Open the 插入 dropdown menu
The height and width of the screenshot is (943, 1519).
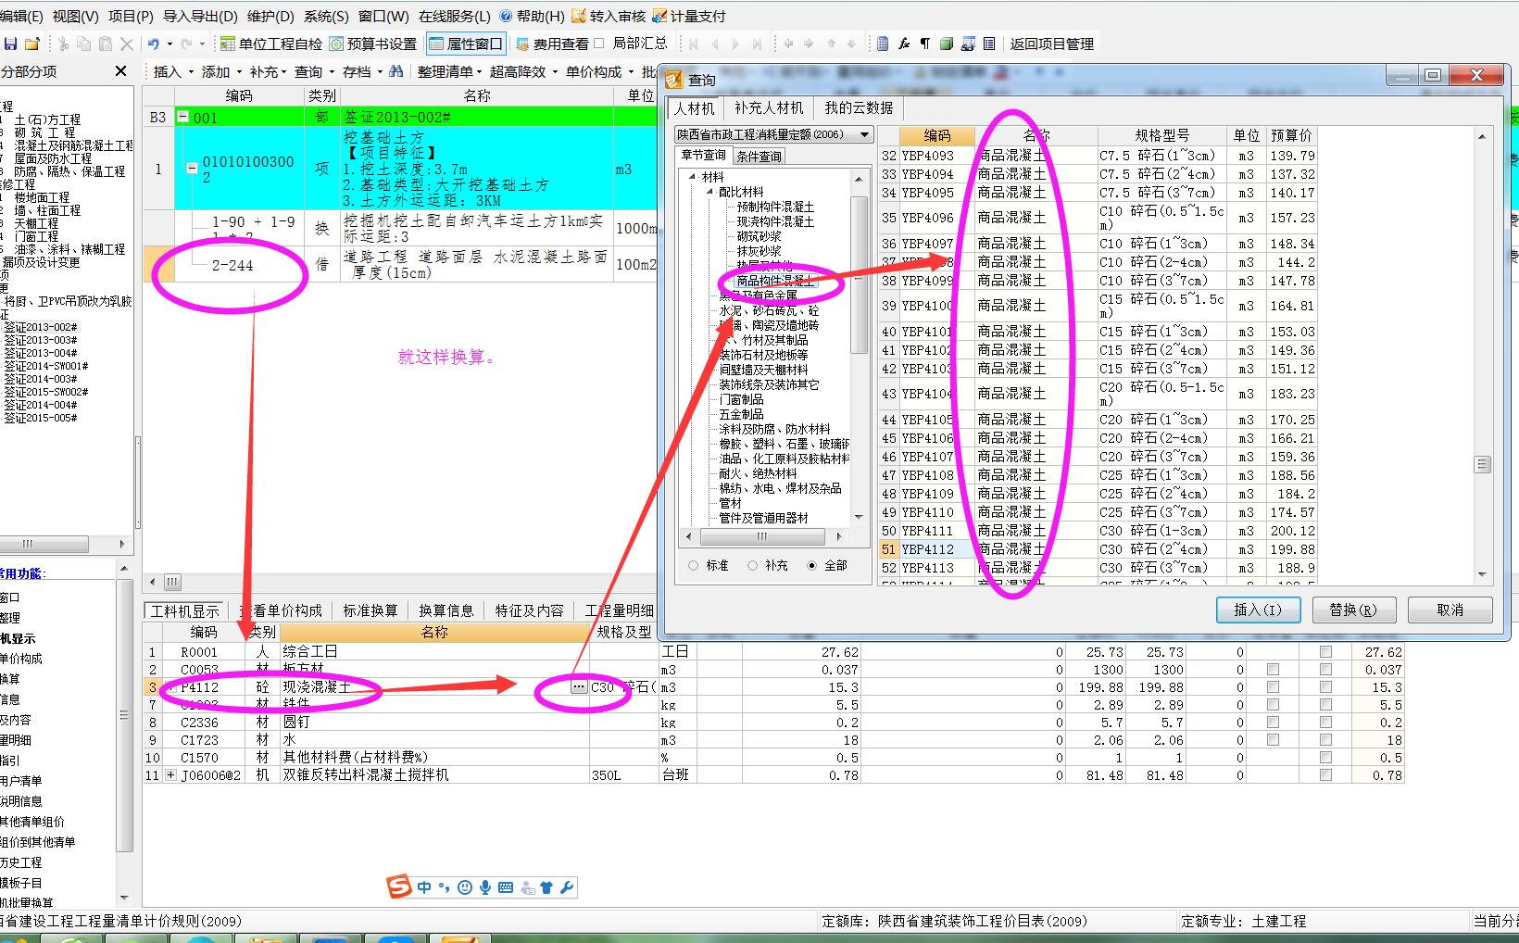[x=173, y=71]
